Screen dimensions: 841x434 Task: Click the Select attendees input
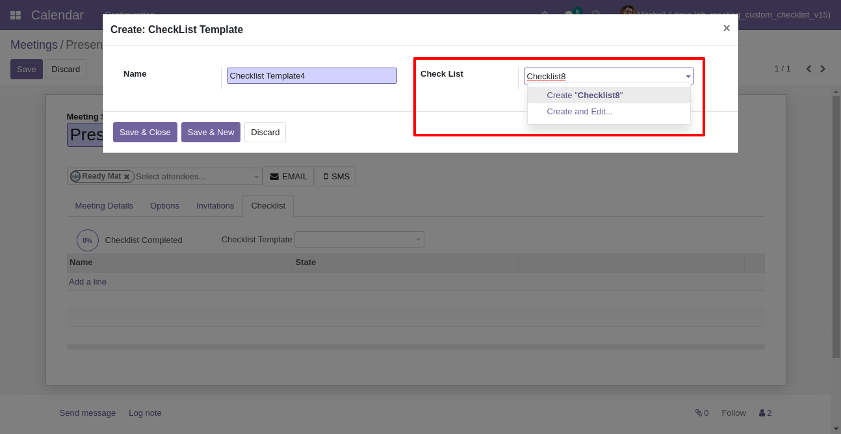coord(193,177)
